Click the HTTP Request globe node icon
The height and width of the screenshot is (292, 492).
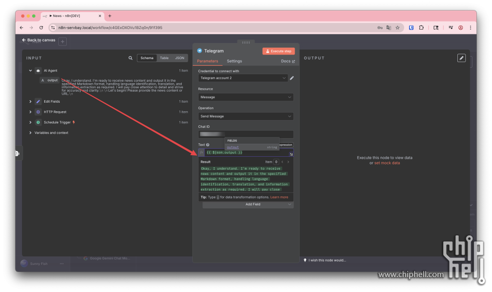38,112
